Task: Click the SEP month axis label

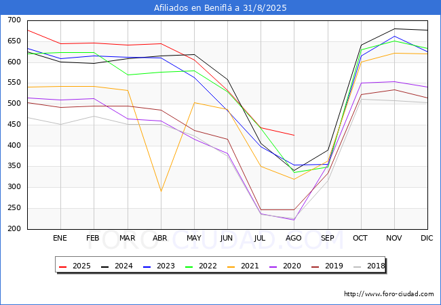Action: pyautogui.click(x=327, y=238)
